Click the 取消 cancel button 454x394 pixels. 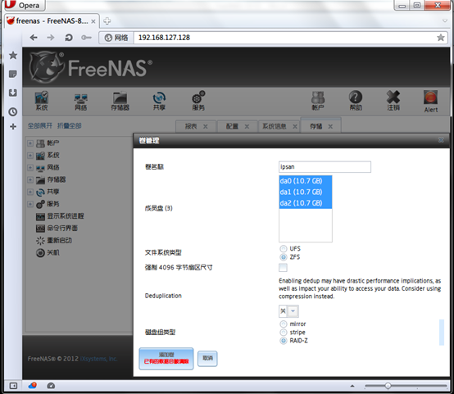pos(207,359)
